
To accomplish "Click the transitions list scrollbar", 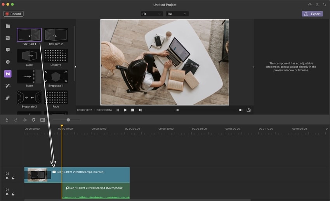I will [x=74, y=54].
